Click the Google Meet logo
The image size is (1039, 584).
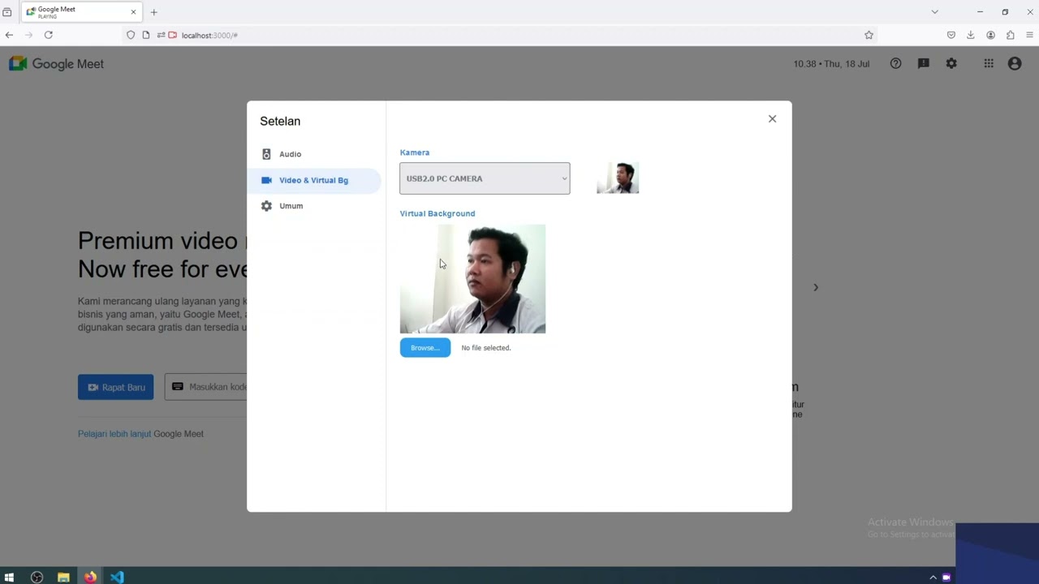tap(56, 64)
